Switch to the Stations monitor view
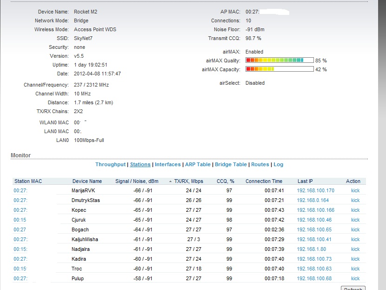Viewport: 386px width, 290px height. pyautogui.click(x=140, y=164)
